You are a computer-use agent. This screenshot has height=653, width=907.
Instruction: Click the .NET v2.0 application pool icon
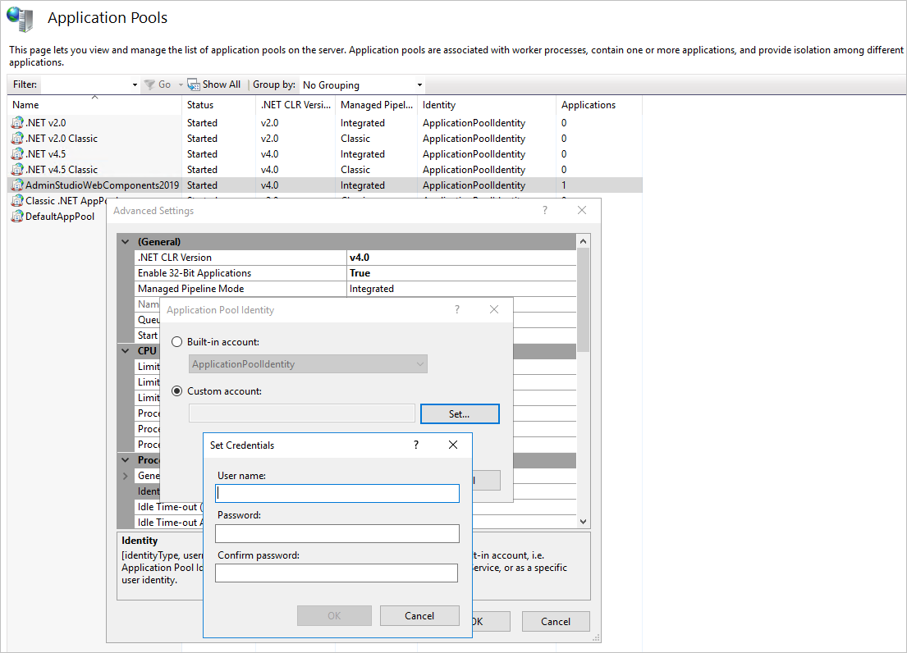click(18, 123)
